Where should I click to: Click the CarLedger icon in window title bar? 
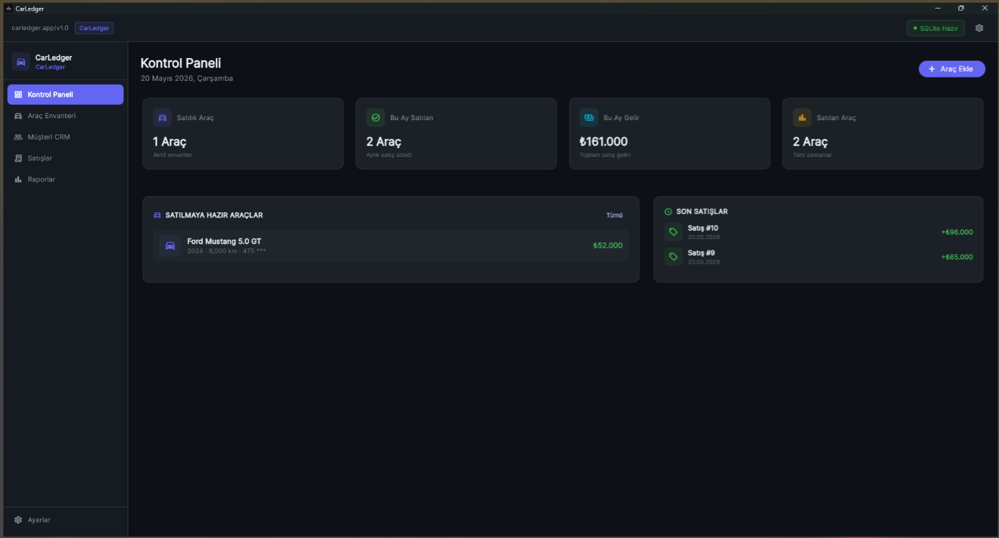9,9
